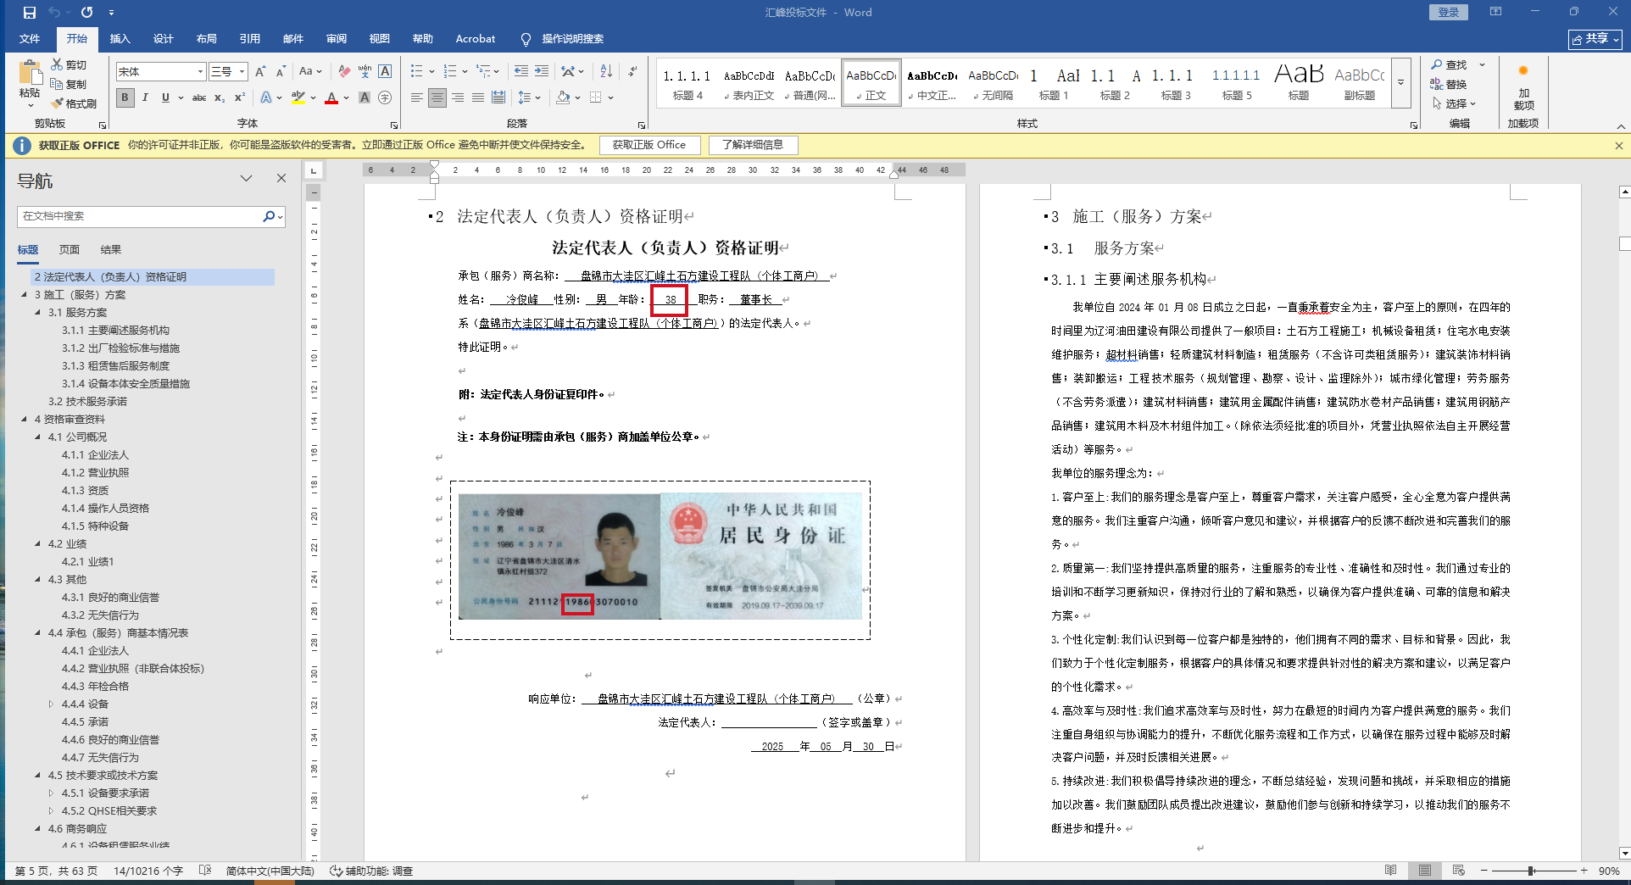Viewport: 1631px width, 885px height.
Task: Switch to Print Layout view in status bar
Action: [x=1425, y=871]
